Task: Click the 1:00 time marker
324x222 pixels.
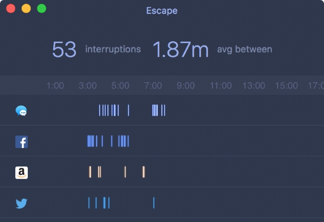Action: click(x=55, y=86)
